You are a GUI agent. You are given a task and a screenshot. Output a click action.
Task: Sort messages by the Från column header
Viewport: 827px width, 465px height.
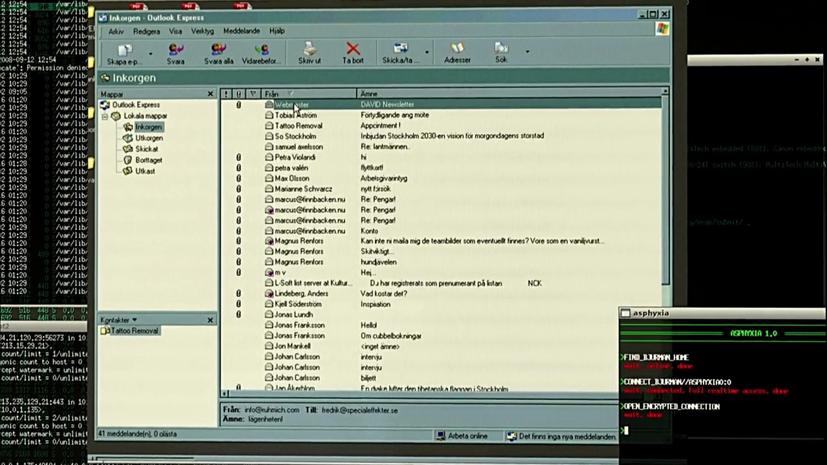point(309,94)
